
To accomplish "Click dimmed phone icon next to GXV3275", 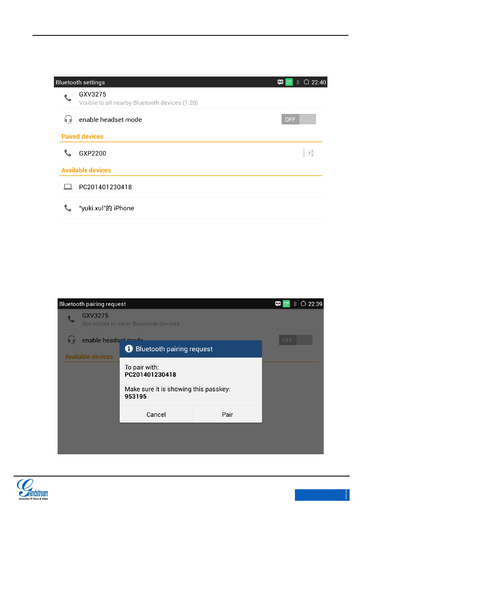I will point(71,319).
